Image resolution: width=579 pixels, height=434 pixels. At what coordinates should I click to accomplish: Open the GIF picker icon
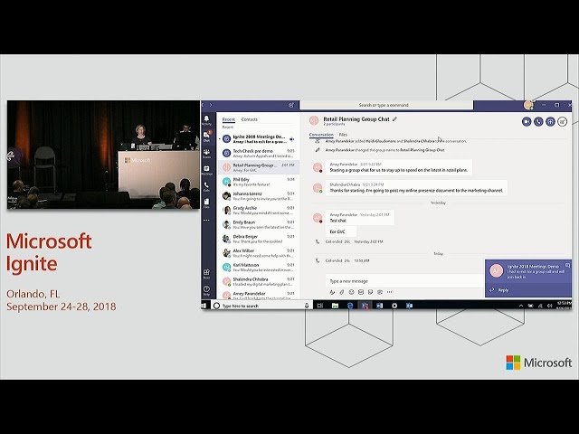[361, 292]
